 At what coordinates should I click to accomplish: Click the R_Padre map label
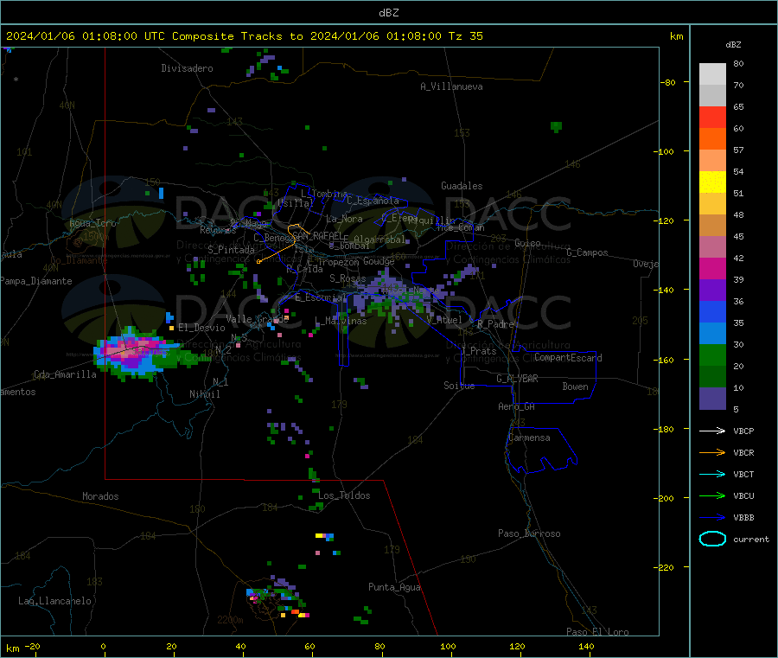(x=495, y=324)
